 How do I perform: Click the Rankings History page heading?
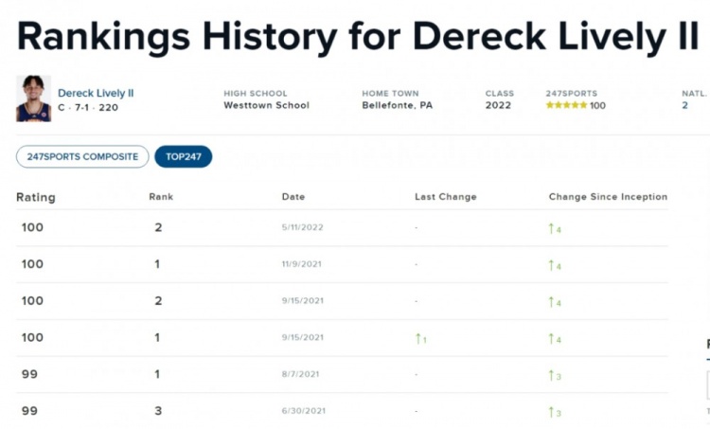(358, 37)
